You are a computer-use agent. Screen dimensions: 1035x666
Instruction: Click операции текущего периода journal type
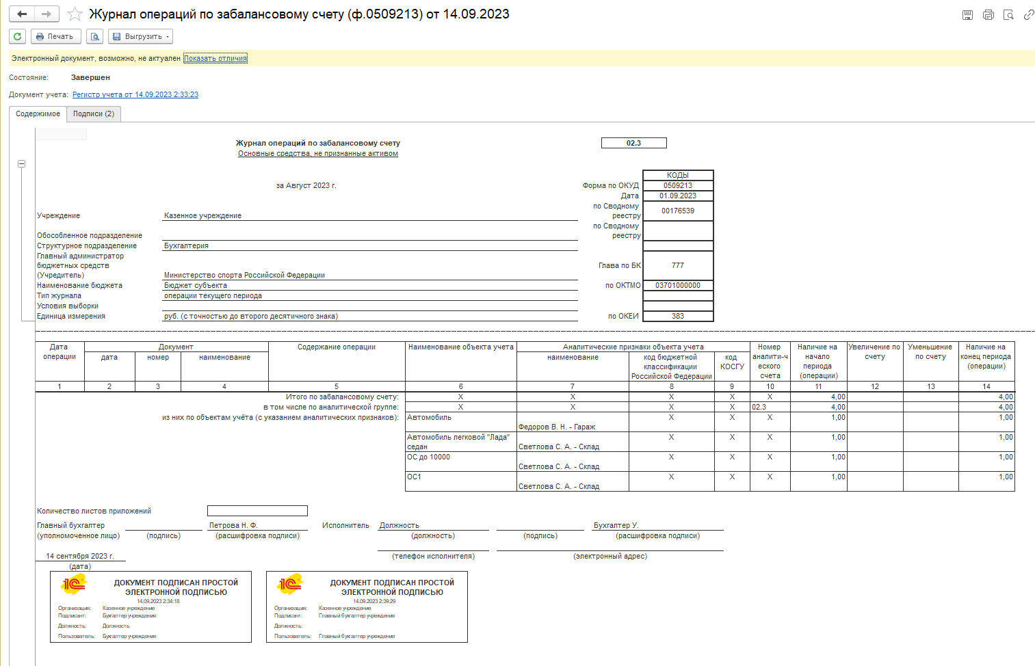point(213,295)
